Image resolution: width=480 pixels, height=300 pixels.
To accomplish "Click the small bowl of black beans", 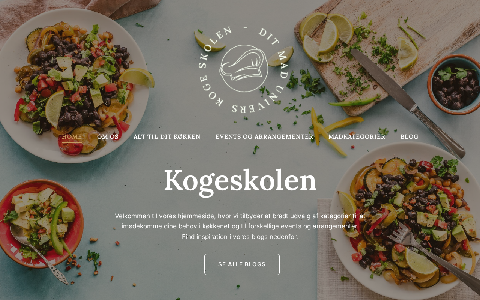I will click(x=455, y=85).
